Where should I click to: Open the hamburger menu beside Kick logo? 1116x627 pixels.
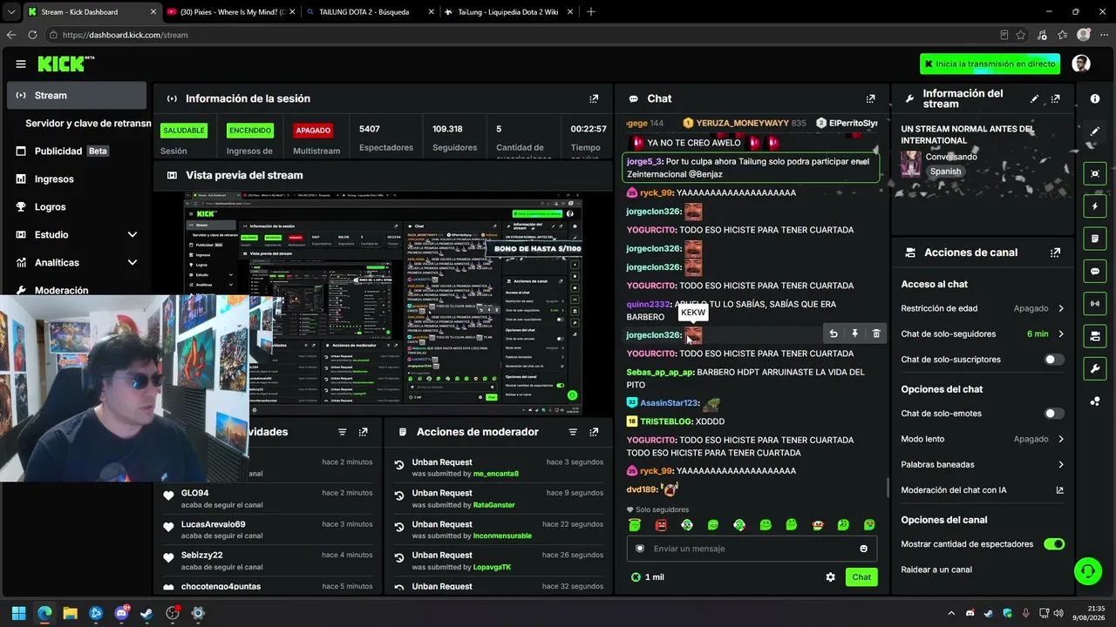pyautogui.click(x=21, y=64)
